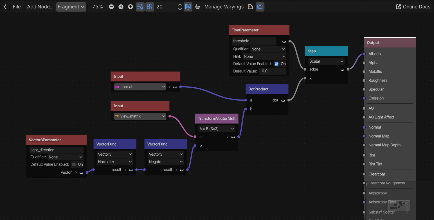Click the zoom out minus icon
Image resolution: width=434 pixels, height=220 pixels.
[111, 7]
